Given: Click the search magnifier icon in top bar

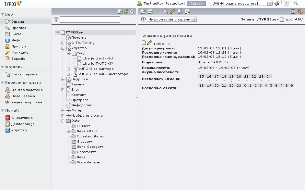Looking at the screenshot, I should pos(295,3).
